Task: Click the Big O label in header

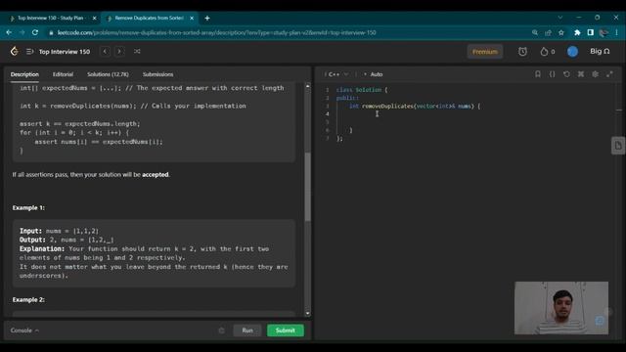Action: (x=600, y=52)
